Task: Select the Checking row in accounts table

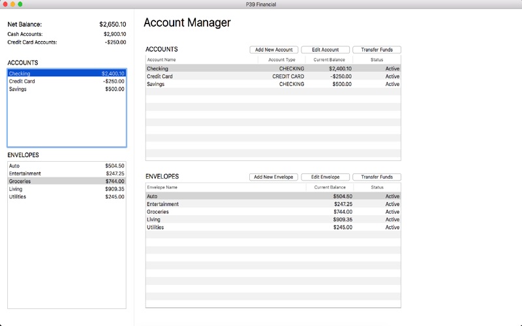Action: coord(273,68)
